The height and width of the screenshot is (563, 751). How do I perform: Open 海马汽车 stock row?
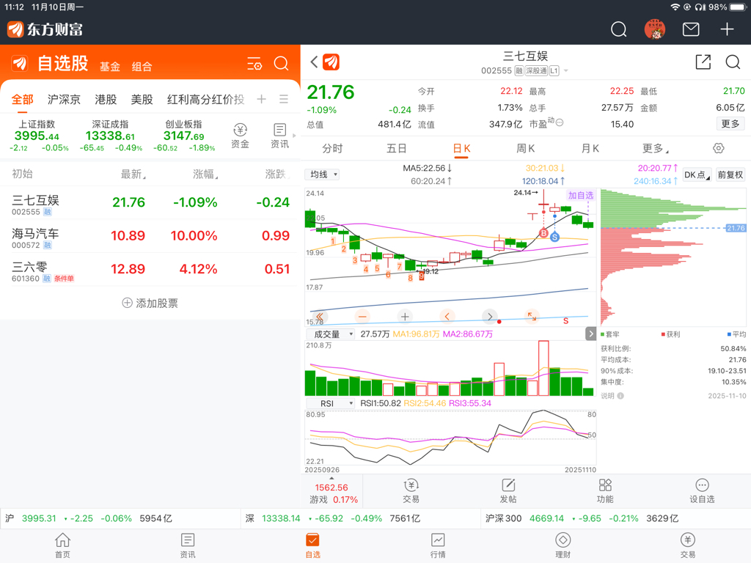pos(150,236)
